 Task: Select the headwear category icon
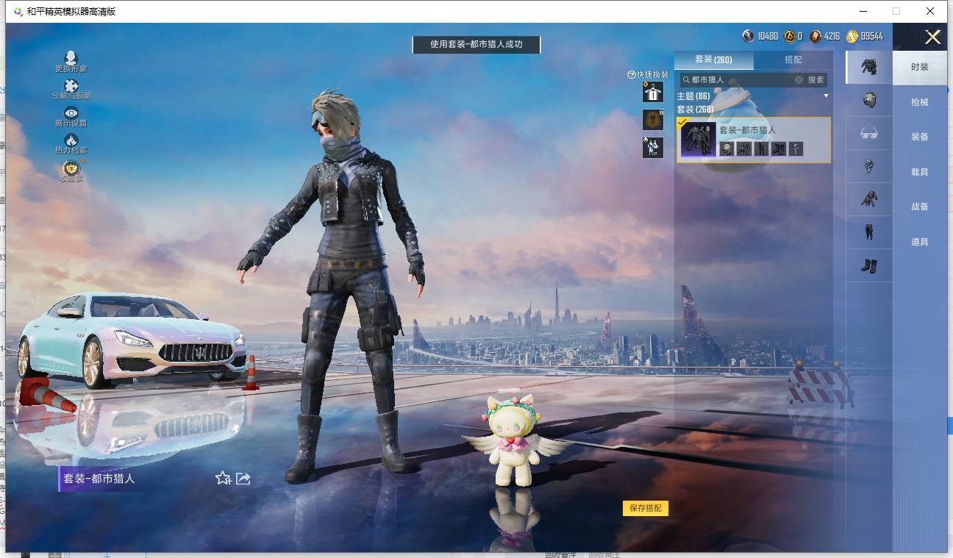(x=868, y=101)
